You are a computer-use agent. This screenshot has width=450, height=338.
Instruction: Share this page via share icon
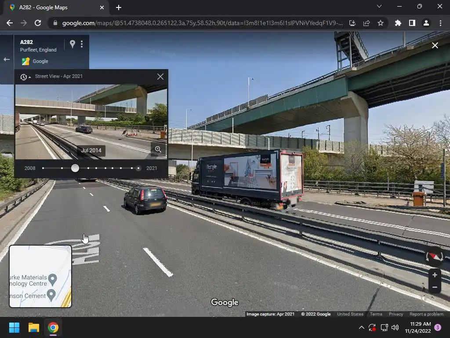367,23
